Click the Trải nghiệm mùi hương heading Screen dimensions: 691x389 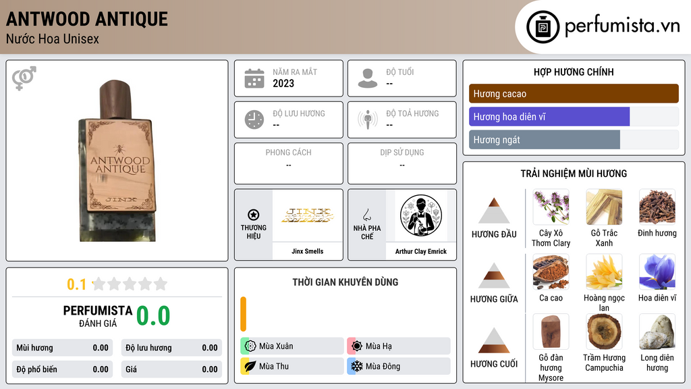pyautogui.click(x=574, y=174)
